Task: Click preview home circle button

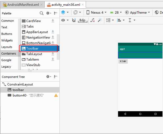Action: [140, 114]
